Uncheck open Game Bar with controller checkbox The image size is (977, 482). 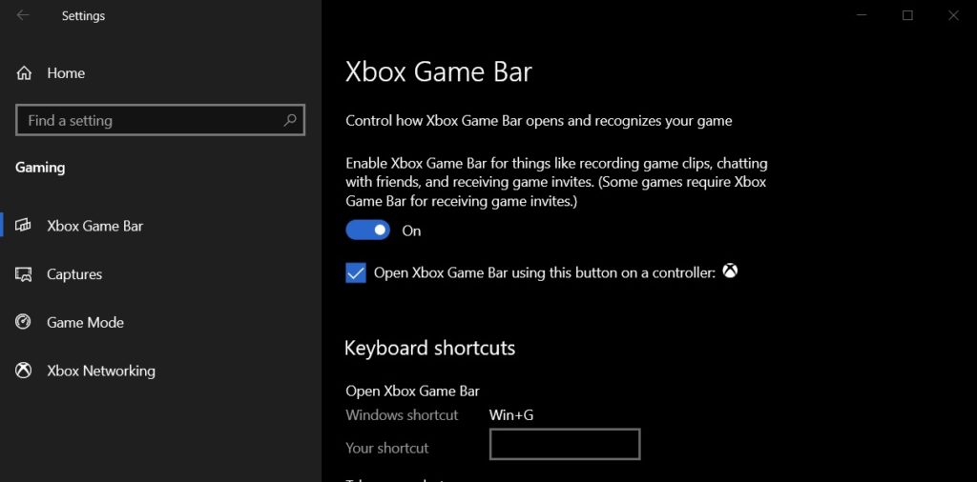[x=356, y=273]
